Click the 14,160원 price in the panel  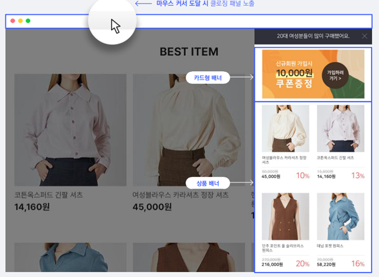tap(326, 177)
